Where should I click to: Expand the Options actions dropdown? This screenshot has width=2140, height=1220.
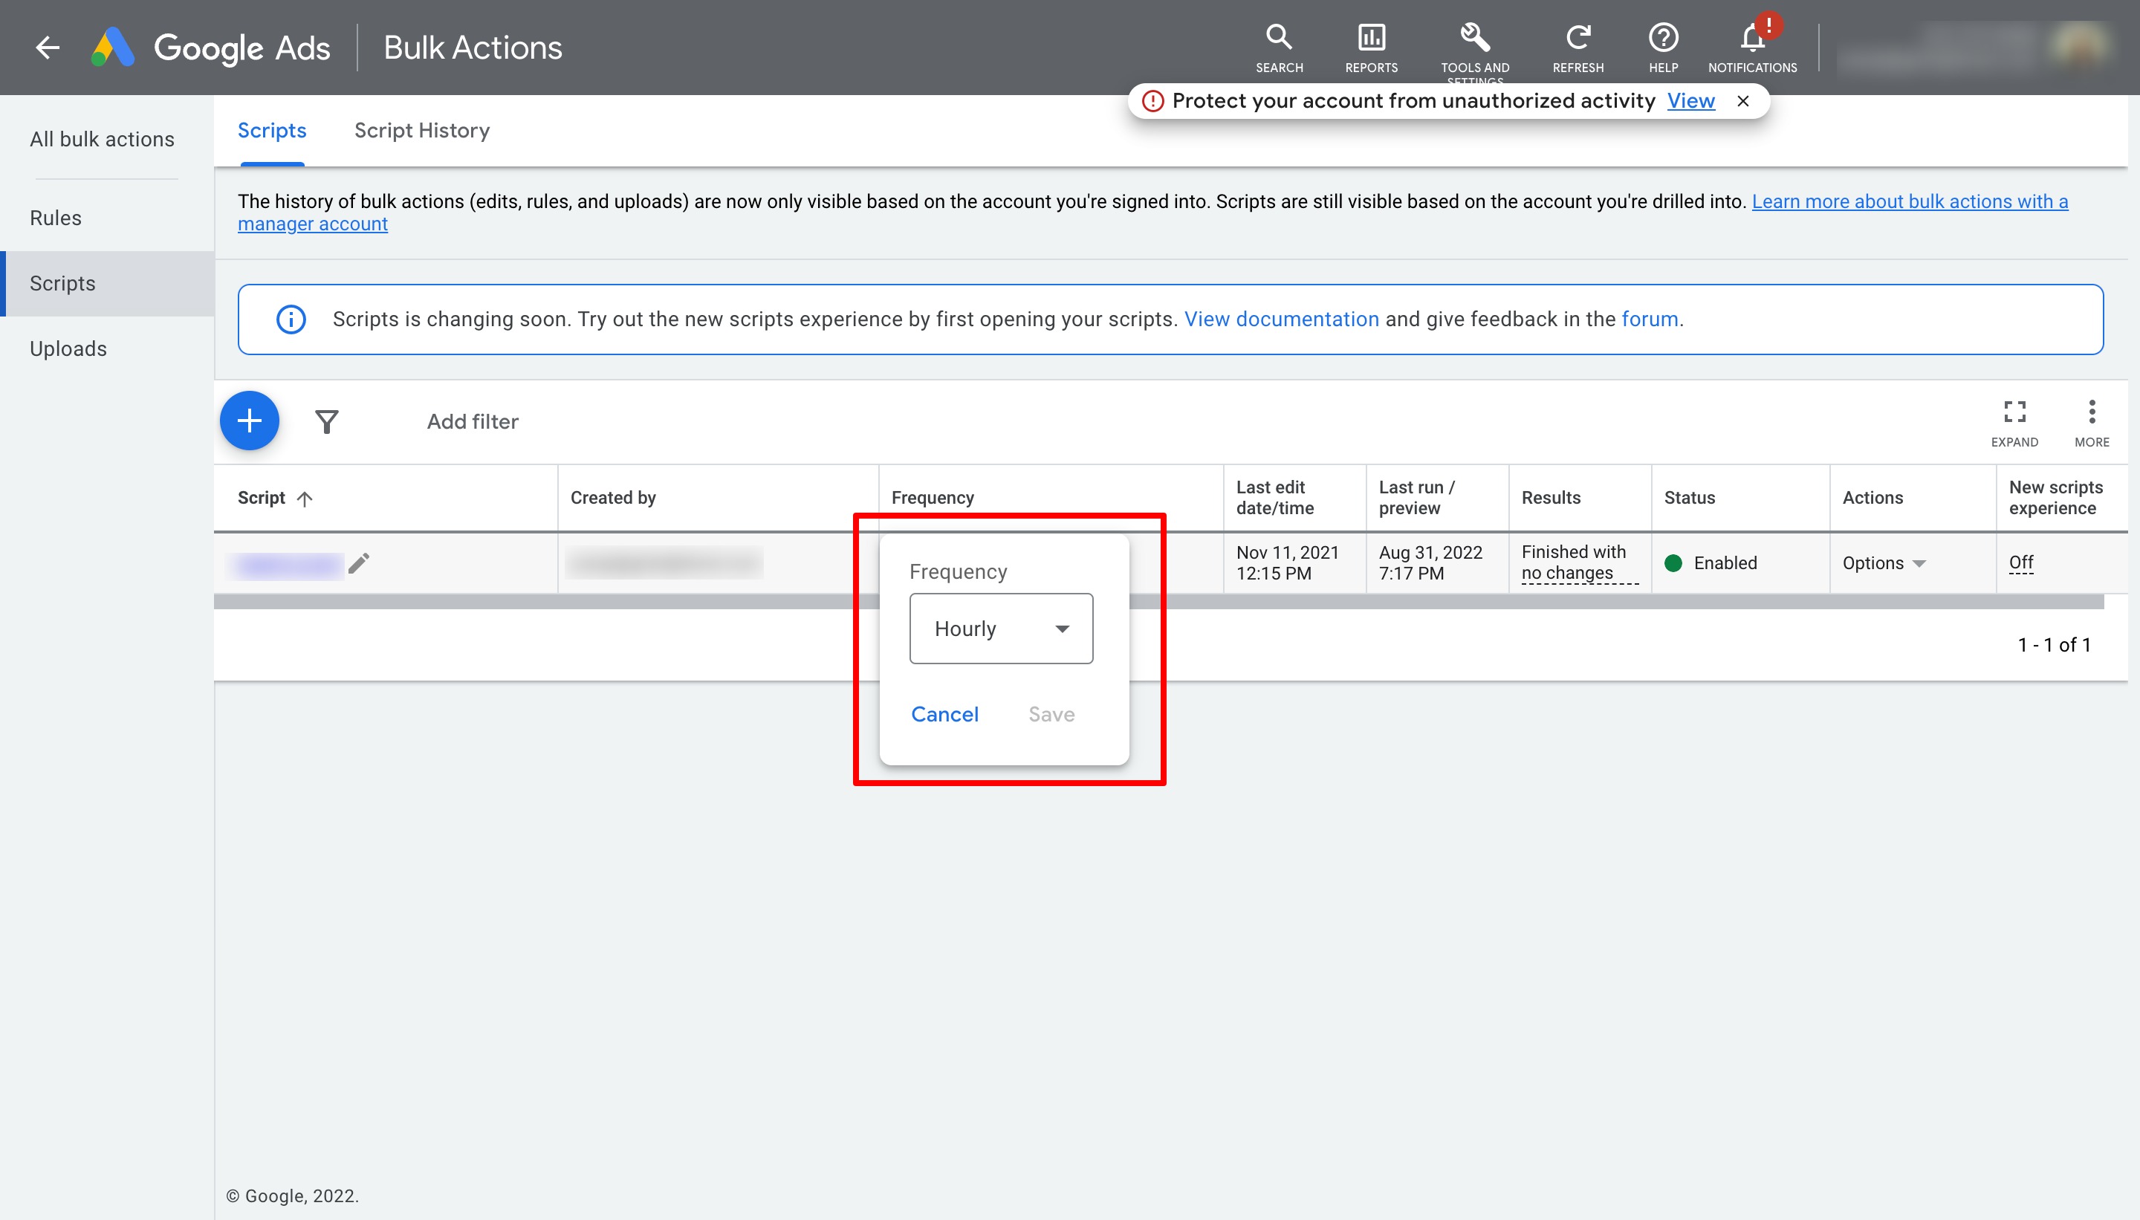pyautogui.click(x=1884, y=563)
